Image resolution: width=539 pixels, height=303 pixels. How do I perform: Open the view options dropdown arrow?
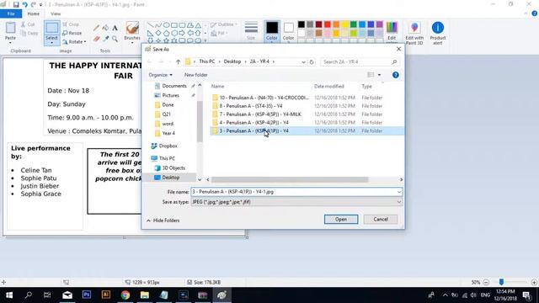[379, 75]
